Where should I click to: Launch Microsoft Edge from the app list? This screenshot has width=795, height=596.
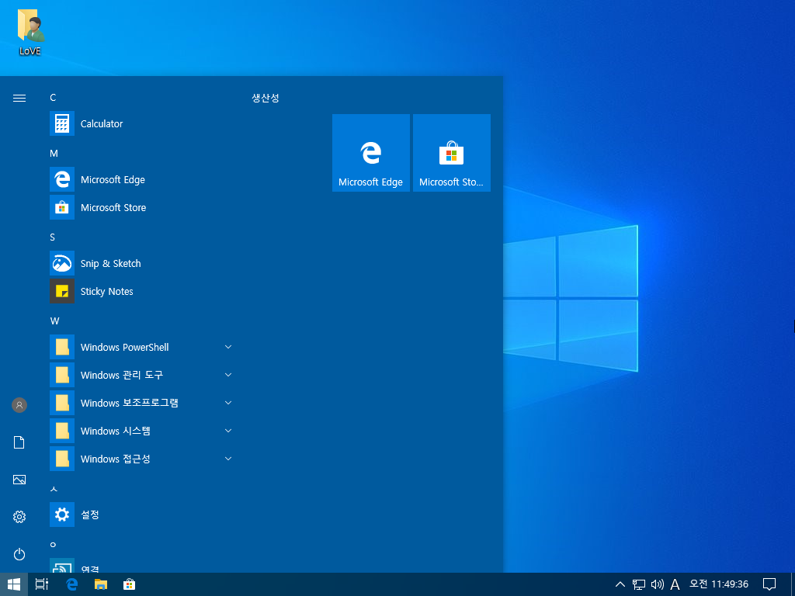tap(141, 179)
